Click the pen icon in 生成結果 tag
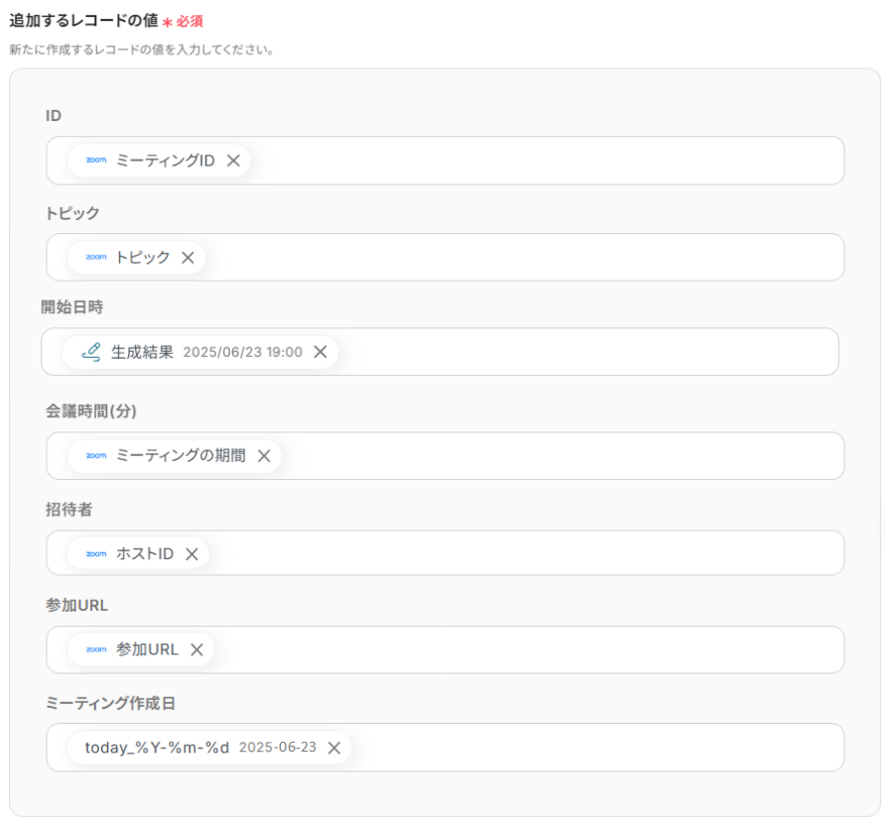 91,352
